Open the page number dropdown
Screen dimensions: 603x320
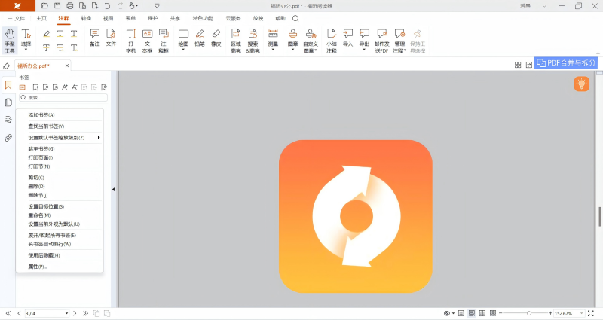[66, 313]
